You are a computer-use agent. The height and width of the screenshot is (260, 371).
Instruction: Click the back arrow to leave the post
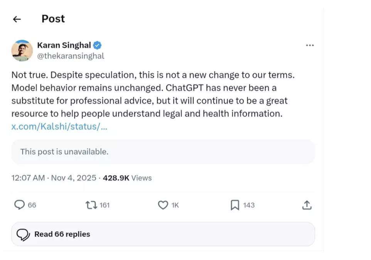[17, 19]
